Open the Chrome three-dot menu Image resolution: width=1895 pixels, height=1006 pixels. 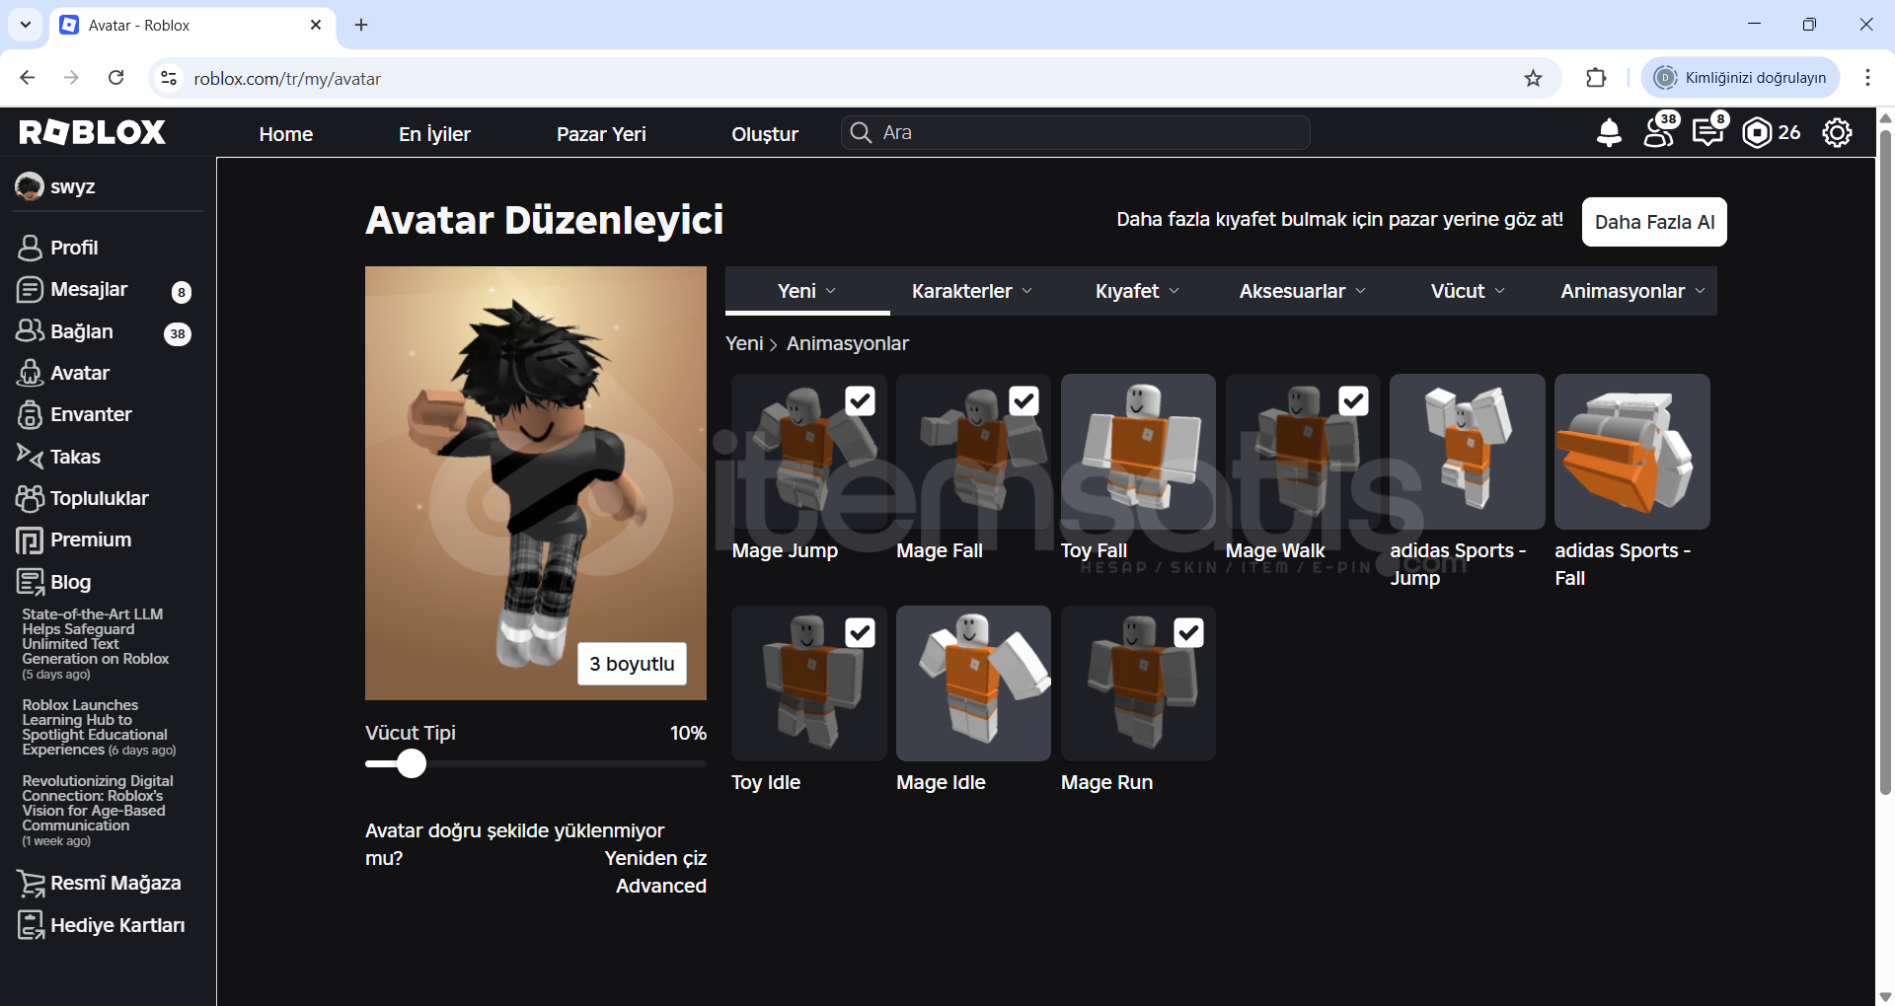[1867, 78]
